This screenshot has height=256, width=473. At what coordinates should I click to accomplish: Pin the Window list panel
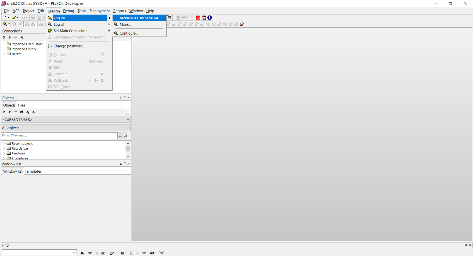click(x=125, y=164)
